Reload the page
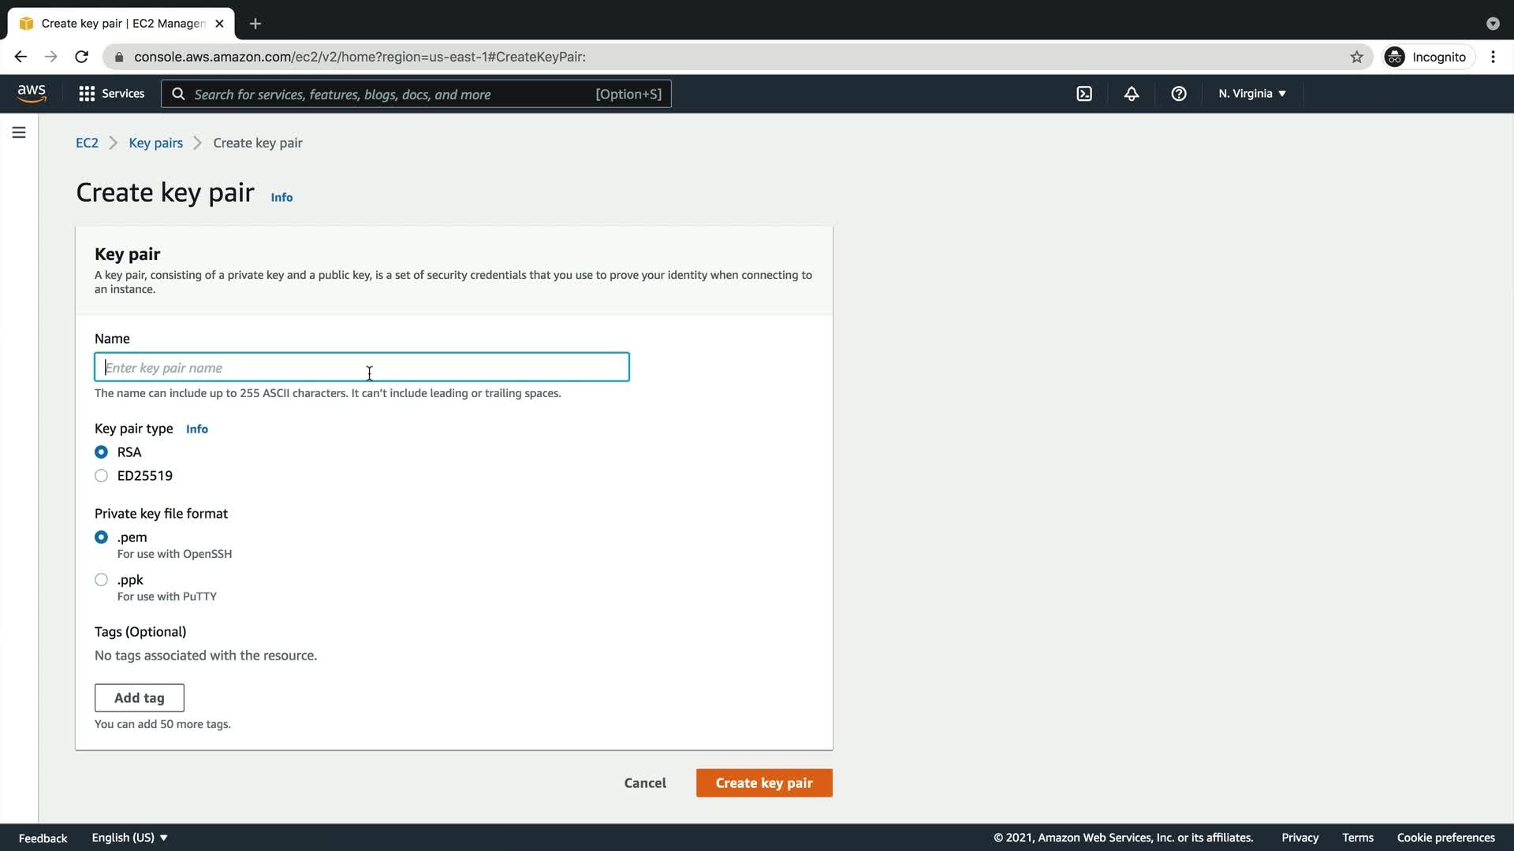 tap(81, 57)
